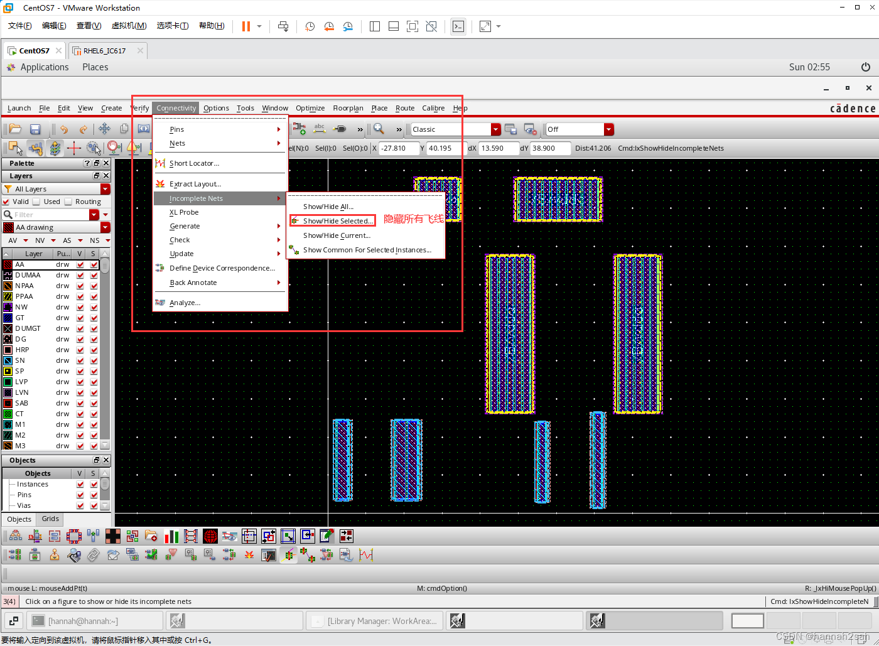Toggle visibility checkbox for M1 layer

click(x=80, y=424)
